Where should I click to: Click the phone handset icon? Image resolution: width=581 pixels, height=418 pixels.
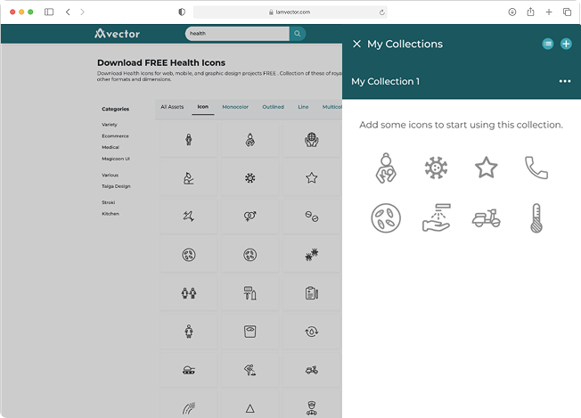536,168
